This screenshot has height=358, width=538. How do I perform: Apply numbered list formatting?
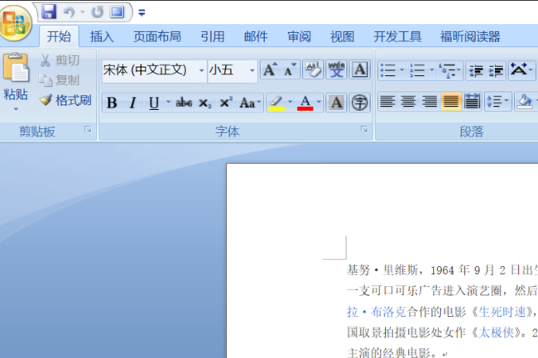417,70
